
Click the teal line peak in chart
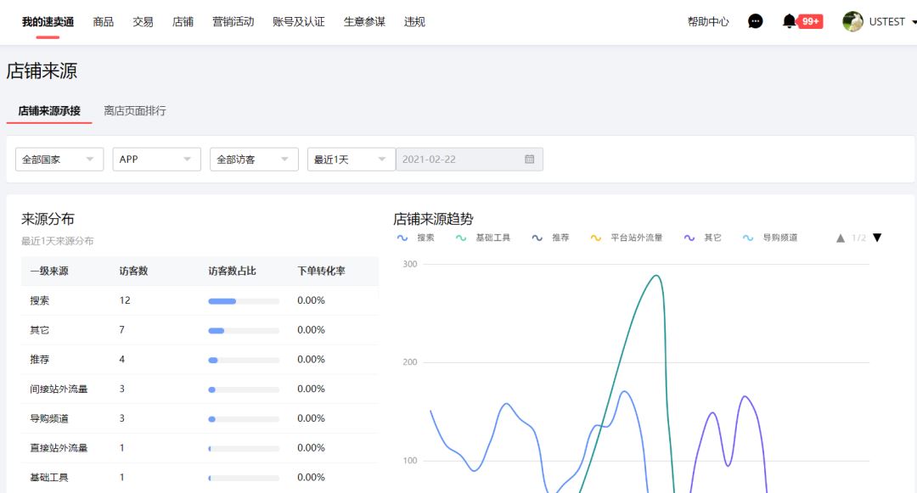click(x=656, y=276)
